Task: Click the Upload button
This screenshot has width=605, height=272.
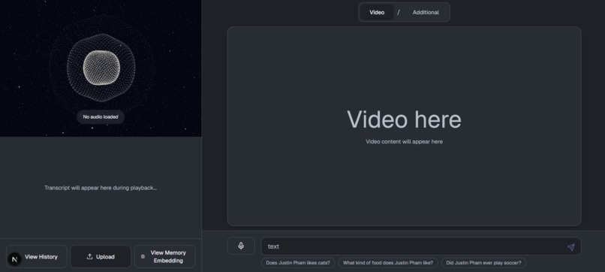Action: click(101, 256)
